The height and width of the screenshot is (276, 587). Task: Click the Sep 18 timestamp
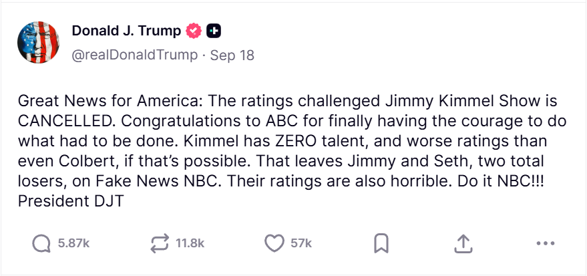(232, 55)
